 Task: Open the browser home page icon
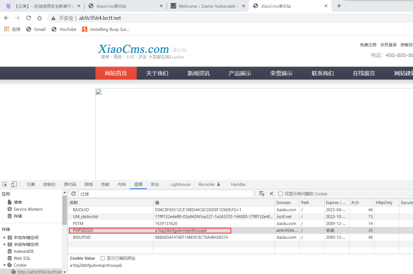point(40,18)
